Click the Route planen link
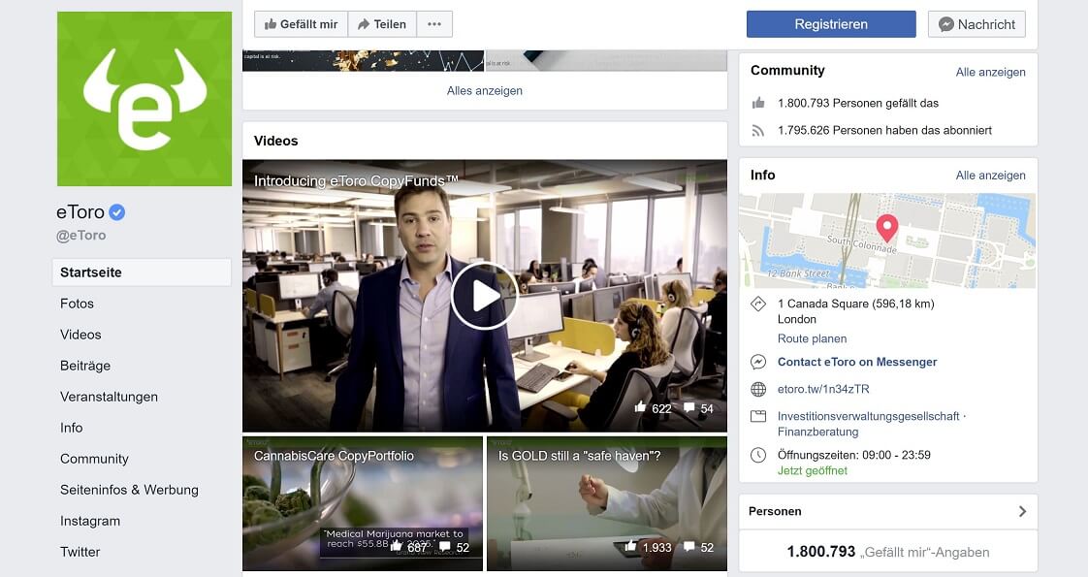Image resolution: width=1088 pixels, height=577 pixels. point(812,338)
